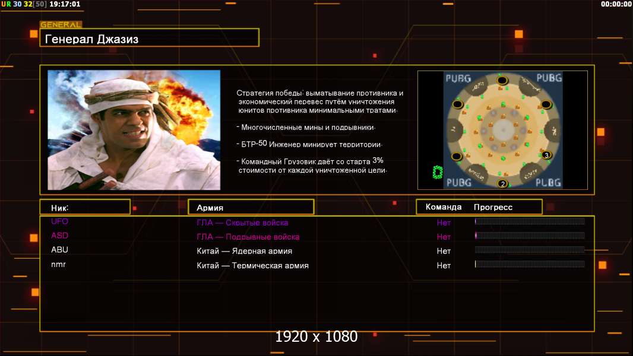Click the PUBG circular map preview
Viewport: 633px width, 356px height.
(502, 130)
